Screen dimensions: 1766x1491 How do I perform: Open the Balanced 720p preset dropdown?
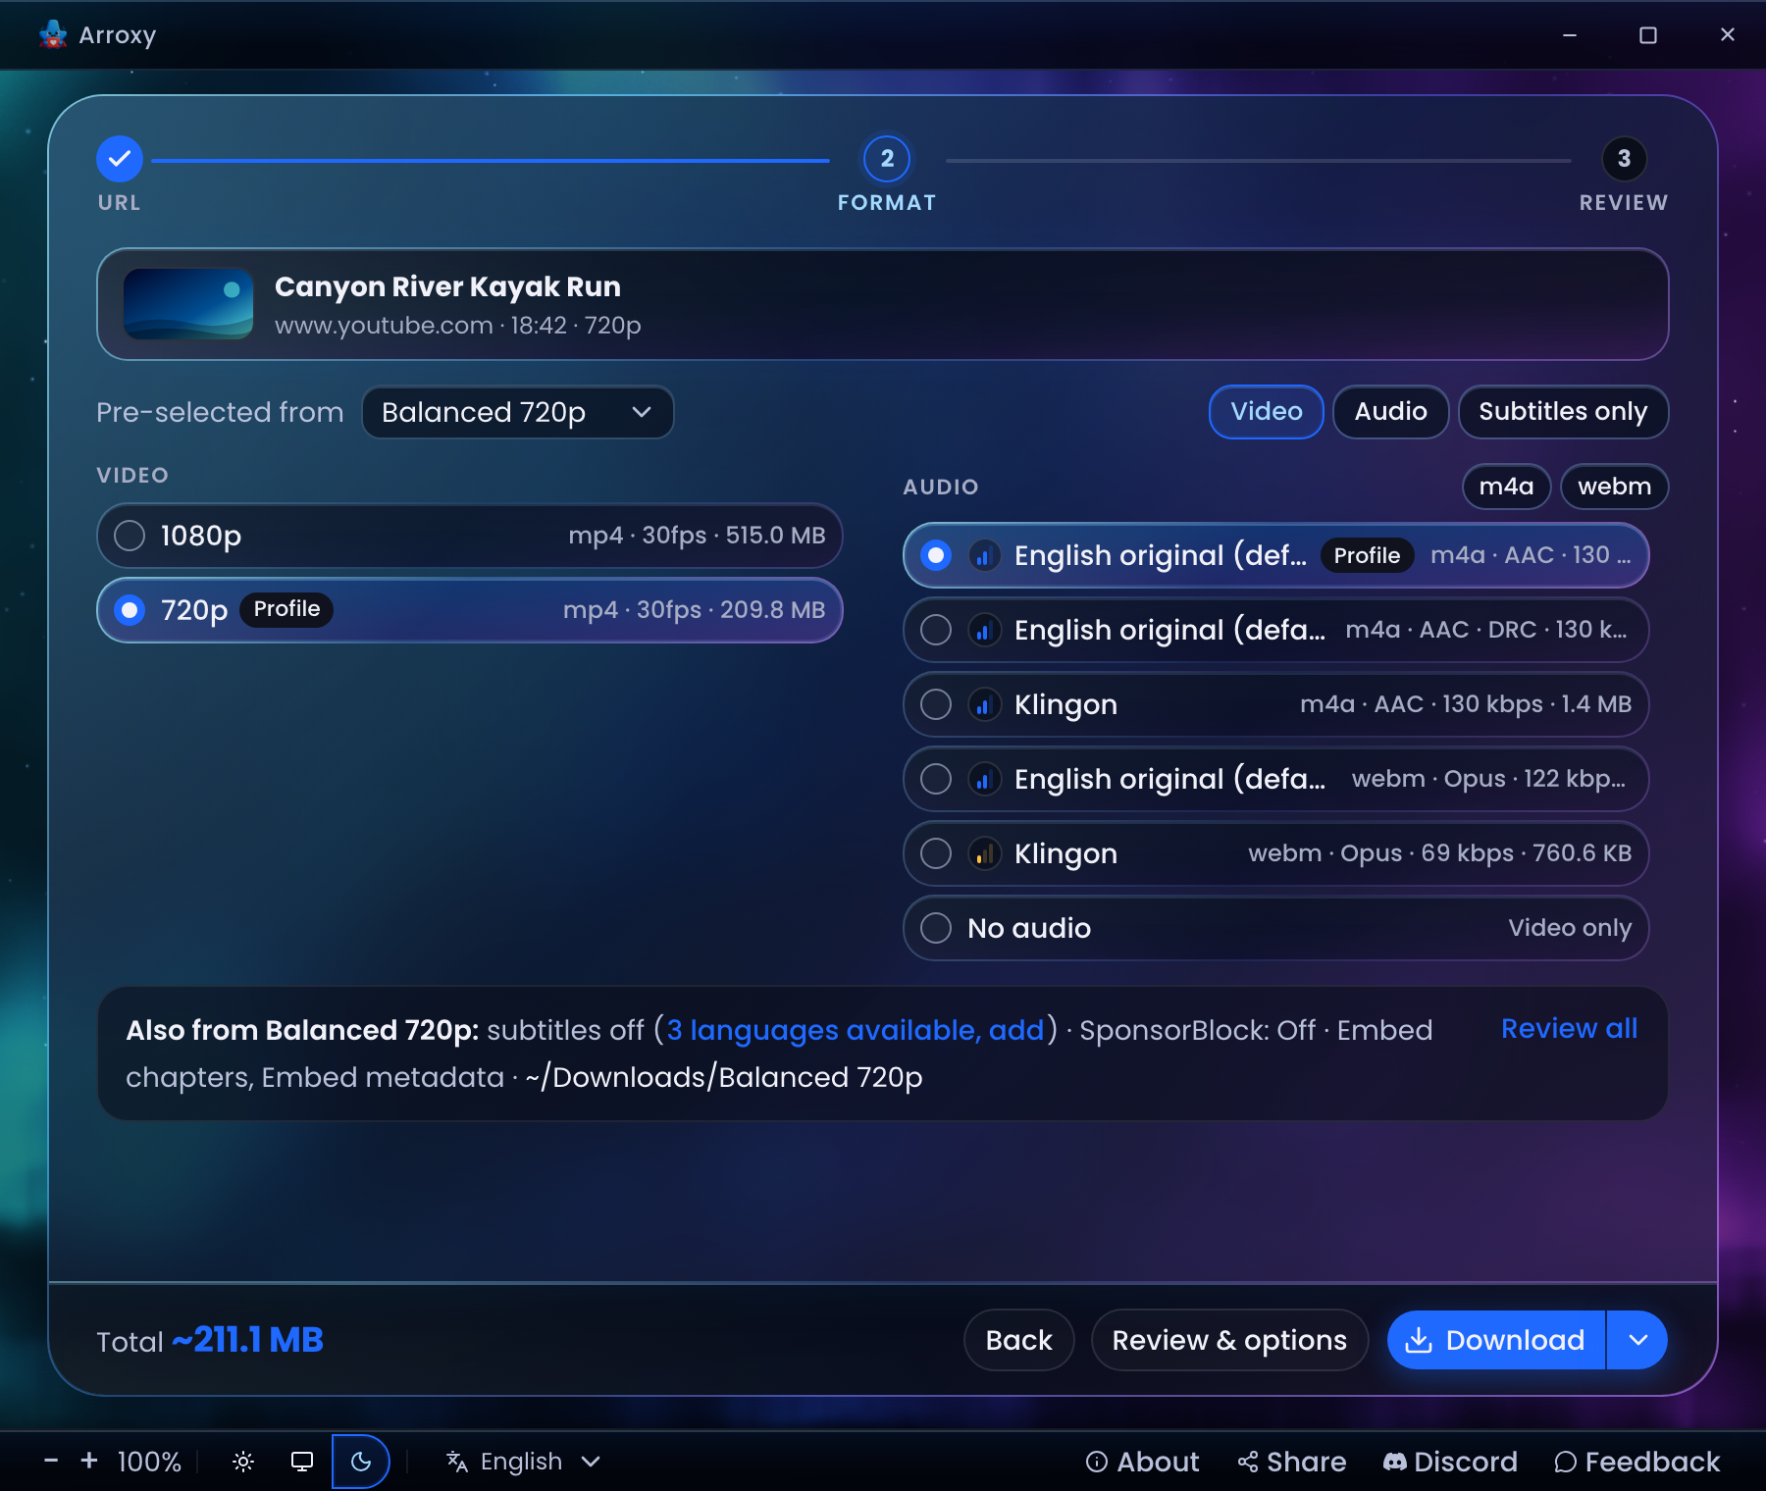click(x=517, y=412)
